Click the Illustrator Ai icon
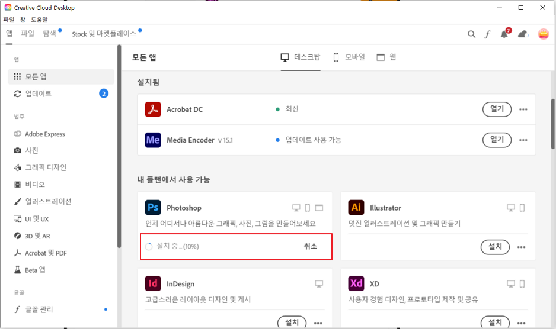Screen dimensions: 556x329 click(356, 208)
